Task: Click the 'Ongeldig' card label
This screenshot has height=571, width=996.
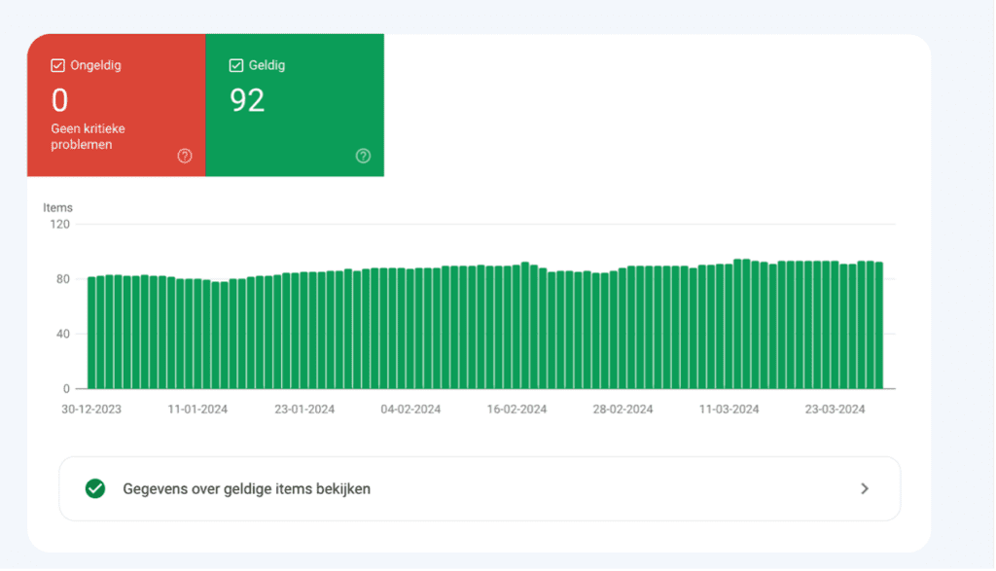Action: tap(96, 65)
